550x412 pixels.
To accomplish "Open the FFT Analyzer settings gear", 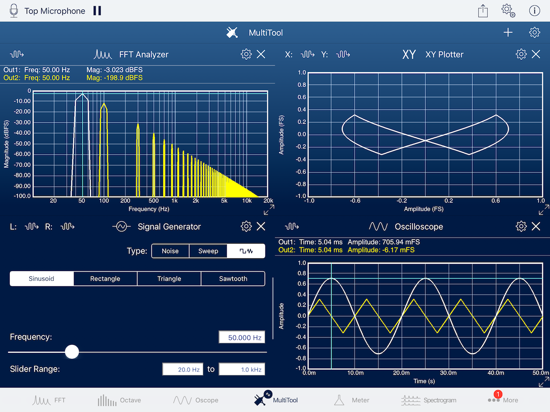I will [x=246, y=54].
